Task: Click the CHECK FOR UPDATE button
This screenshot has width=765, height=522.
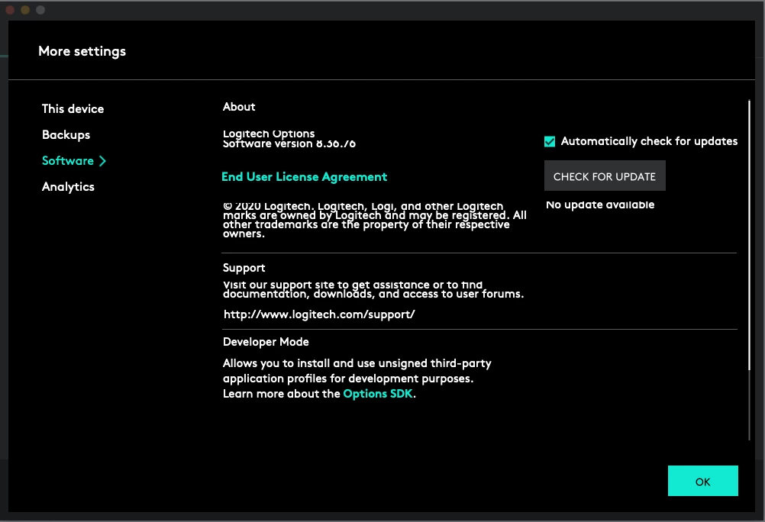Action: (605, 176)
